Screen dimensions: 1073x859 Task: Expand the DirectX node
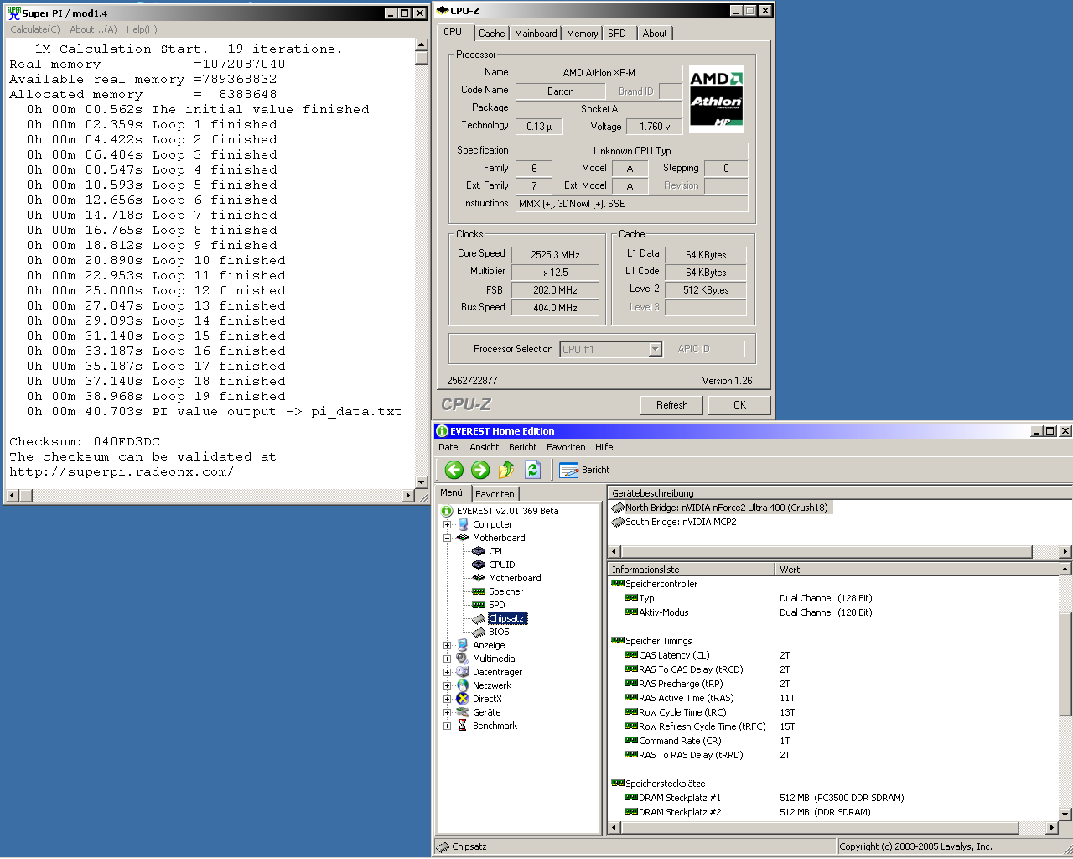(447, 699)
